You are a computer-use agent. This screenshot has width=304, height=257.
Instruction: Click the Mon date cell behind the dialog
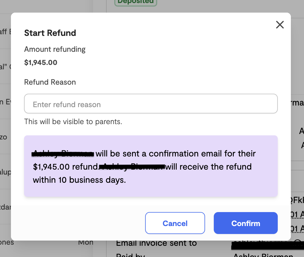point(86,242)
